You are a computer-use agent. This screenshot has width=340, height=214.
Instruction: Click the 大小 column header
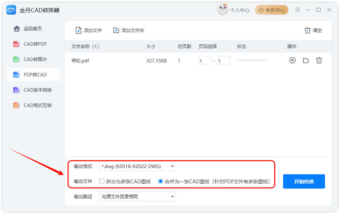coord(151,47)
